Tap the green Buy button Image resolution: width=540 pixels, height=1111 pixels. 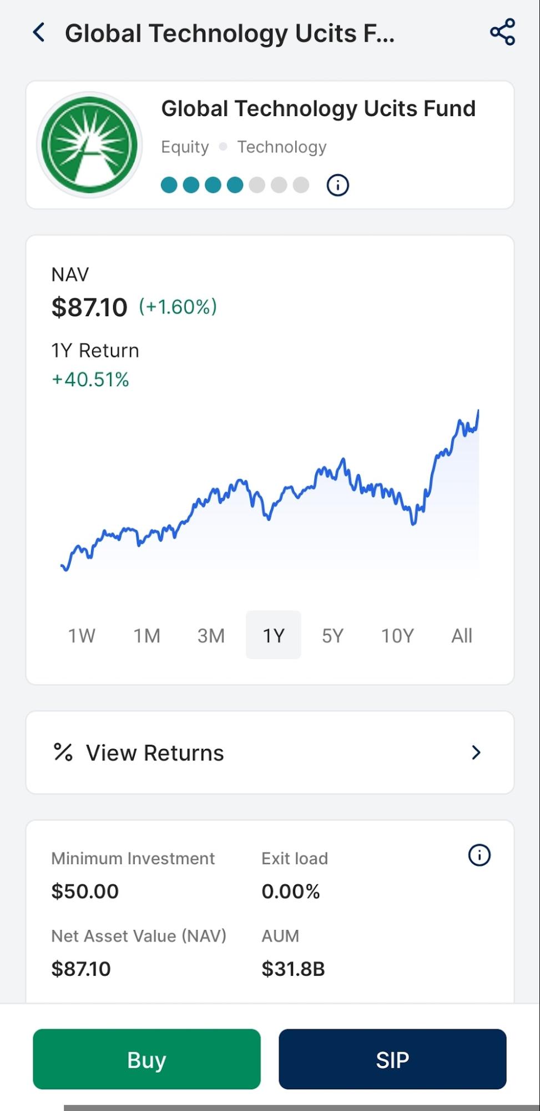(x=147, y=1059)
